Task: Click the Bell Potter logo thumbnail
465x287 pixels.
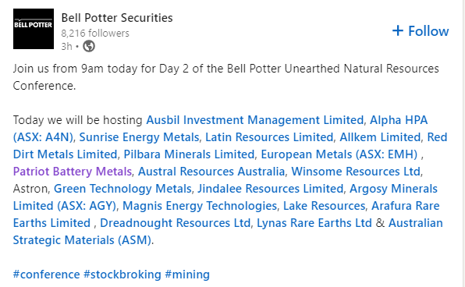Action: tap(34, 29)
